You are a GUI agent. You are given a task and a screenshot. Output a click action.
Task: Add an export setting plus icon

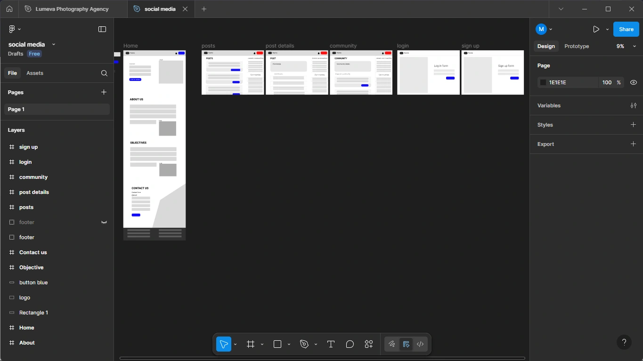pyautogui.click(x=634, y=144)
